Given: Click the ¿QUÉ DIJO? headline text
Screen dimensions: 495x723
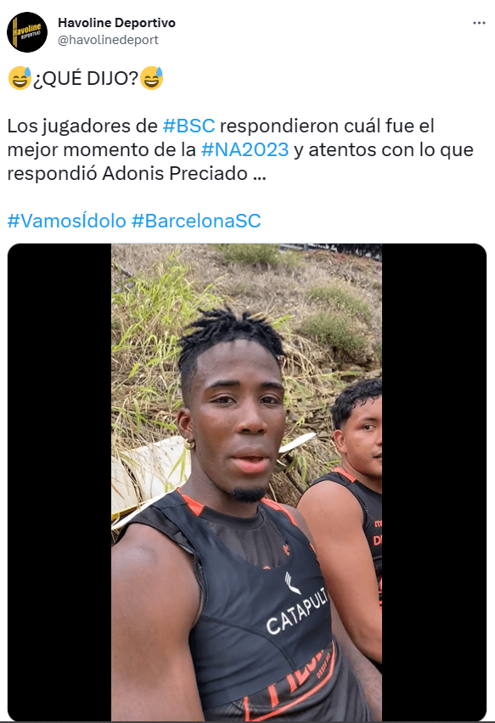Looking at the screenshot, I should click(x=86, y=78).
